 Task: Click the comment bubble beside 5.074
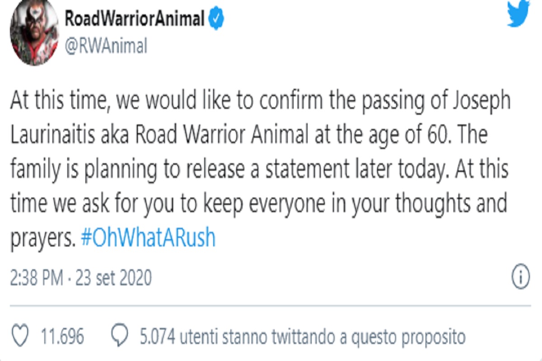point(120,335)
